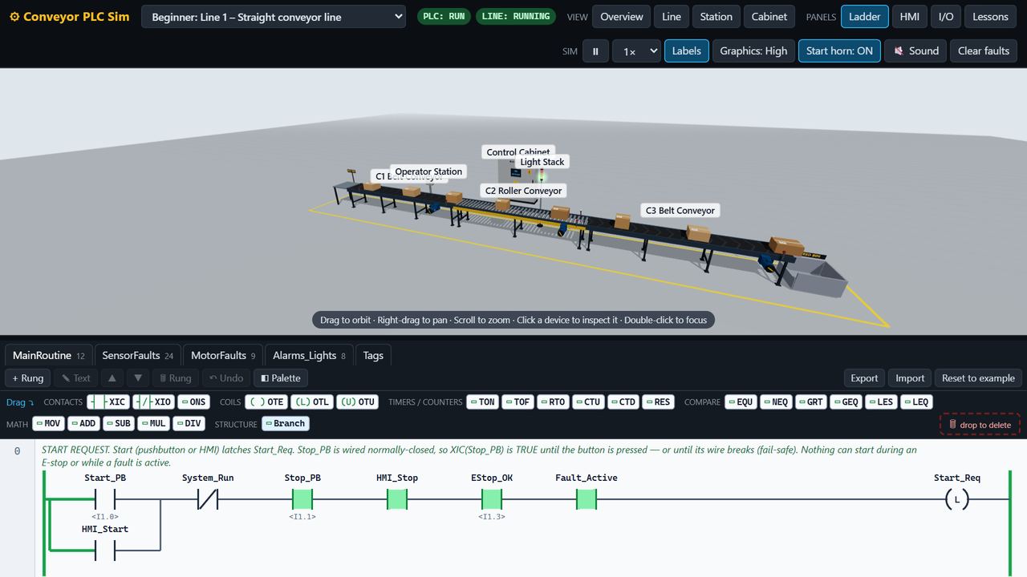Click the Palette button in rung toolbar
Screen dimensions: 1027x577
(281, 378)
